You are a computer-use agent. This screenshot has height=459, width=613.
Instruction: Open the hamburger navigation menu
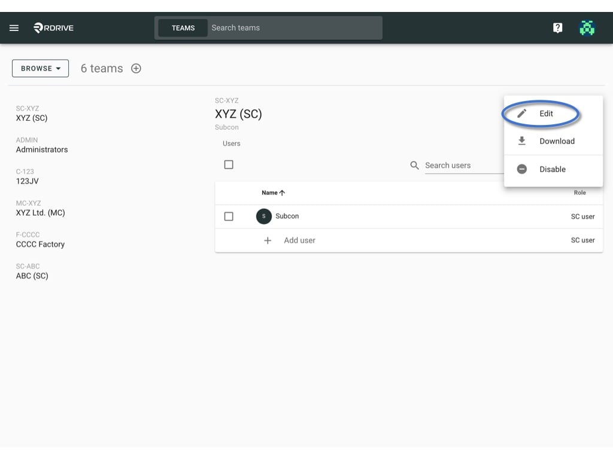14,27
